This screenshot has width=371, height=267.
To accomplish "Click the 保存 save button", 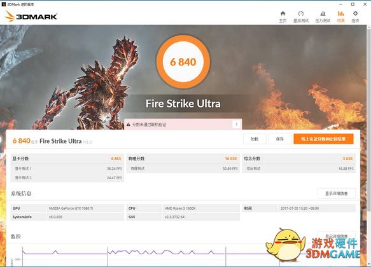I will (x=279, y=139).
